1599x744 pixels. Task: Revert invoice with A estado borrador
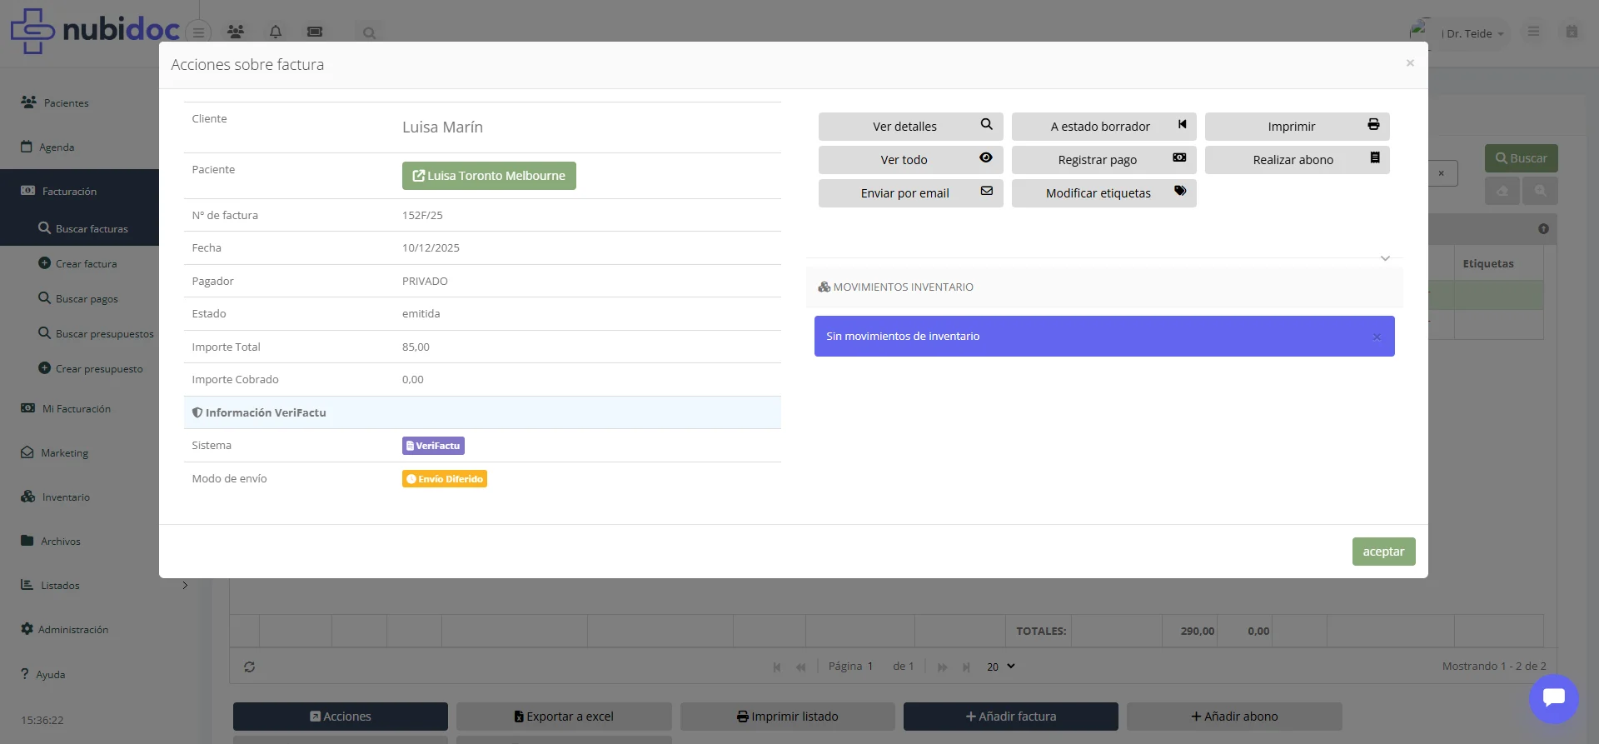(1103, 127)
